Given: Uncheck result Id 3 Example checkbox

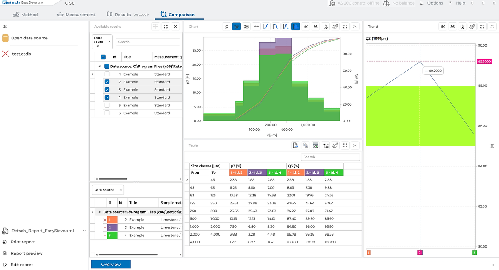Looking at the screenshot, I should (x=107, y=90).
